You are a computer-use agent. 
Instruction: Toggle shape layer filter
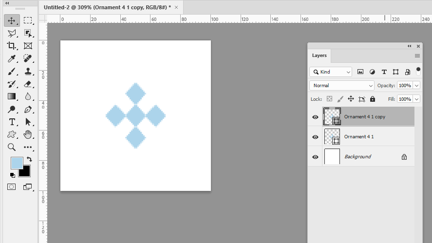tap(395, 72)
